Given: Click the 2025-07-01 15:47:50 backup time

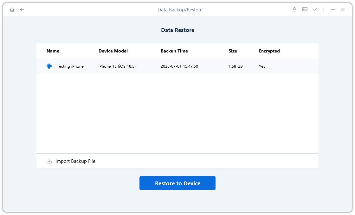Looking at the screenshot, I should point(179,66).
